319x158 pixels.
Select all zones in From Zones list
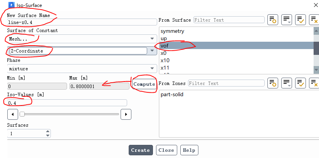pyautogui.click(x=300, y=83)
